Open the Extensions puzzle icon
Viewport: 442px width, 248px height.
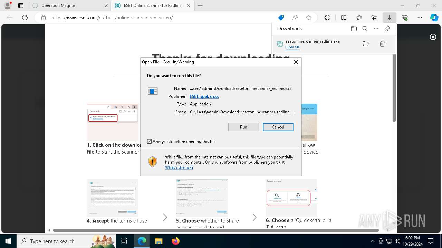327,18
